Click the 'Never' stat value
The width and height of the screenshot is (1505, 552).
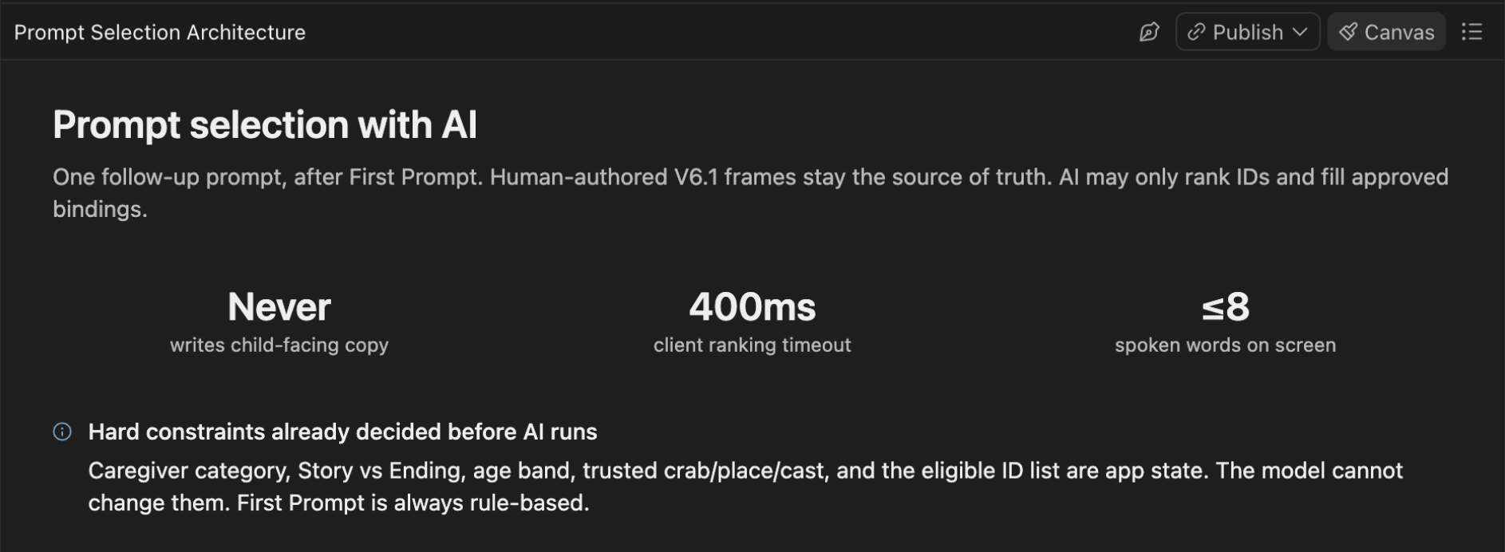[279, 306]
